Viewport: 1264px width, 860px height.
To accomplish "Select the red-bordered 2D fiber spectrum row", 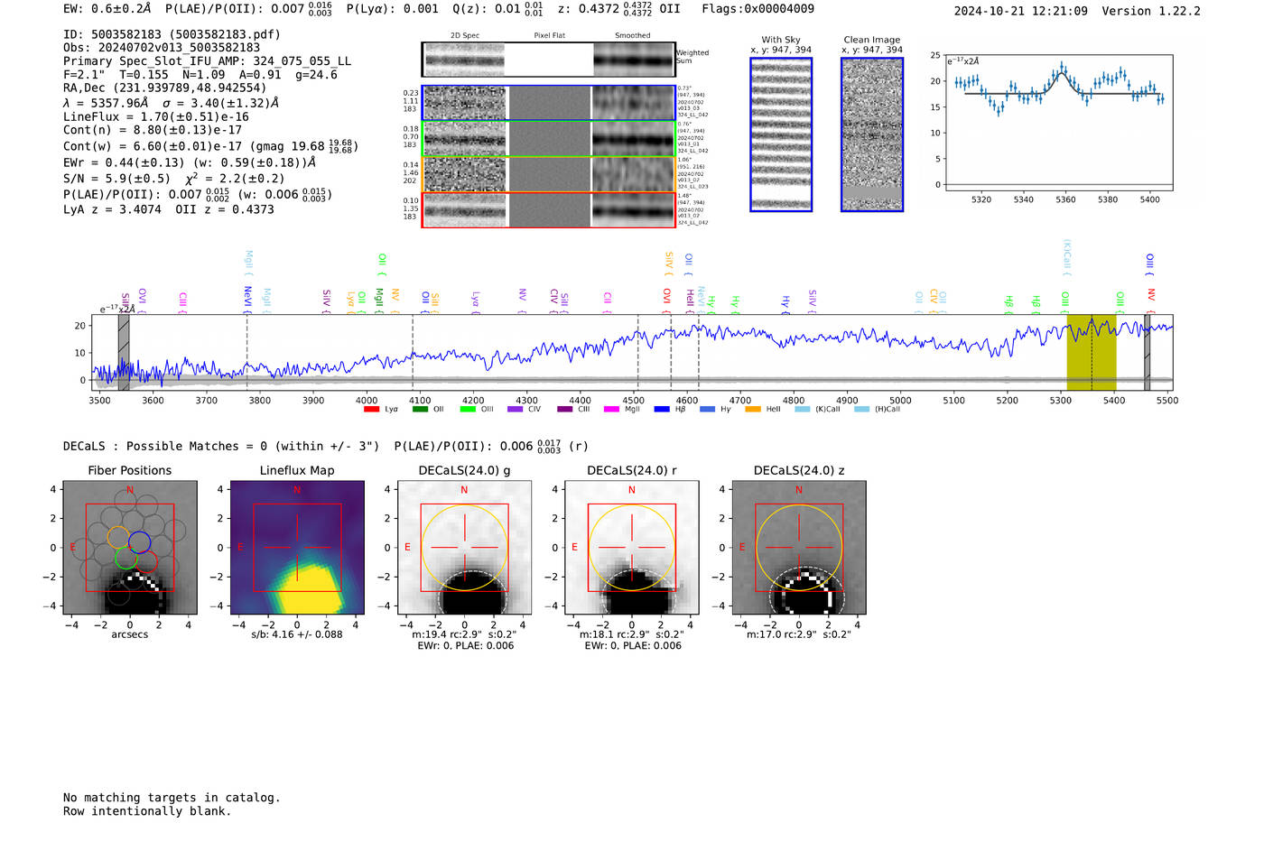I will 548,209.
